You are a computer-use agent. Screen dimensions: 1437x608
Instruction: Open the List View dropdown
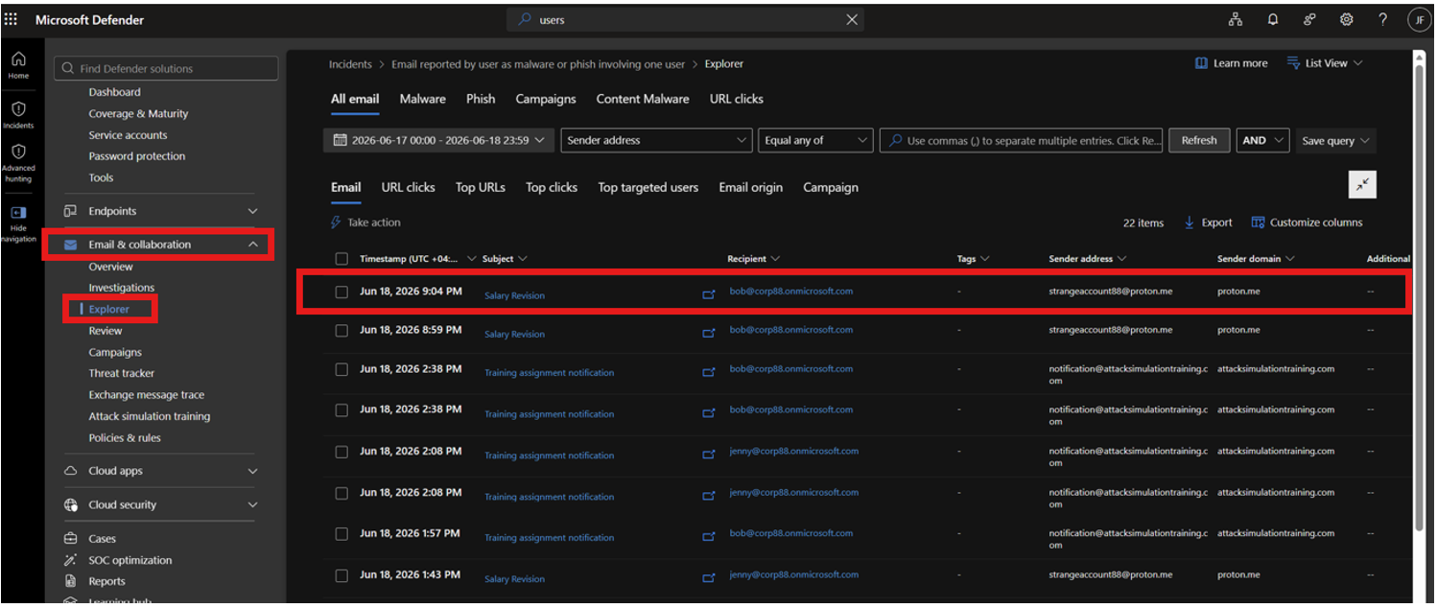click(1325, 63)
